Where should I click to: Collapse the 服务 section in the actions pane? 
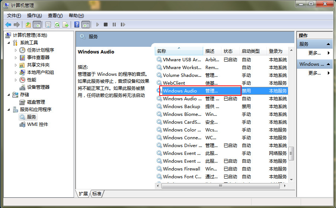pos(328,44)
